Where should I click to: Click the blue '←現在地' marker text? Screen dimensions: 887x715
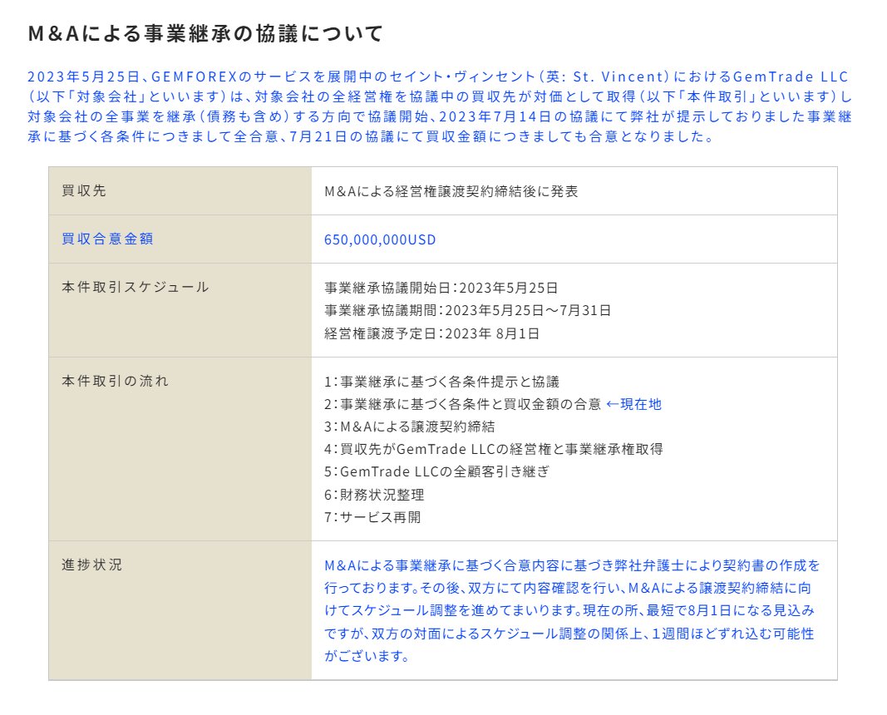coord(633,404)
